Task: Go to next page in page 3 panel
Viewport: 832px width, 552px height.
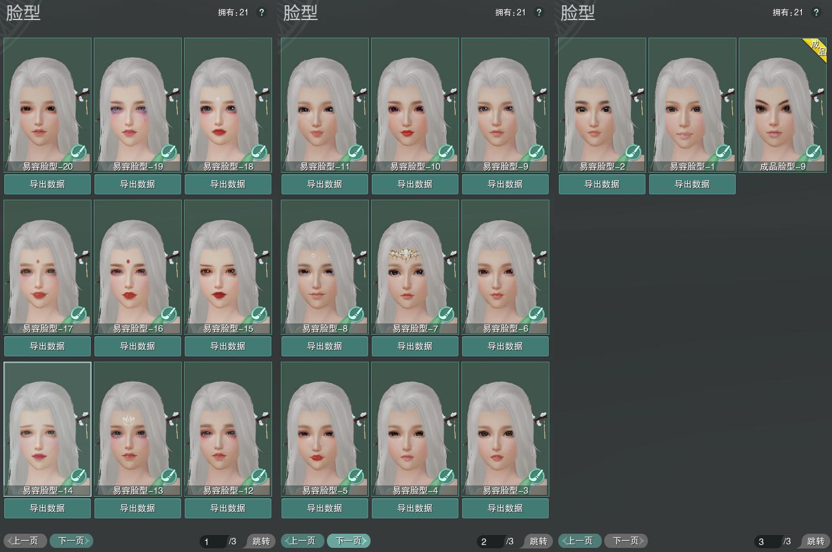Action: 626,541
